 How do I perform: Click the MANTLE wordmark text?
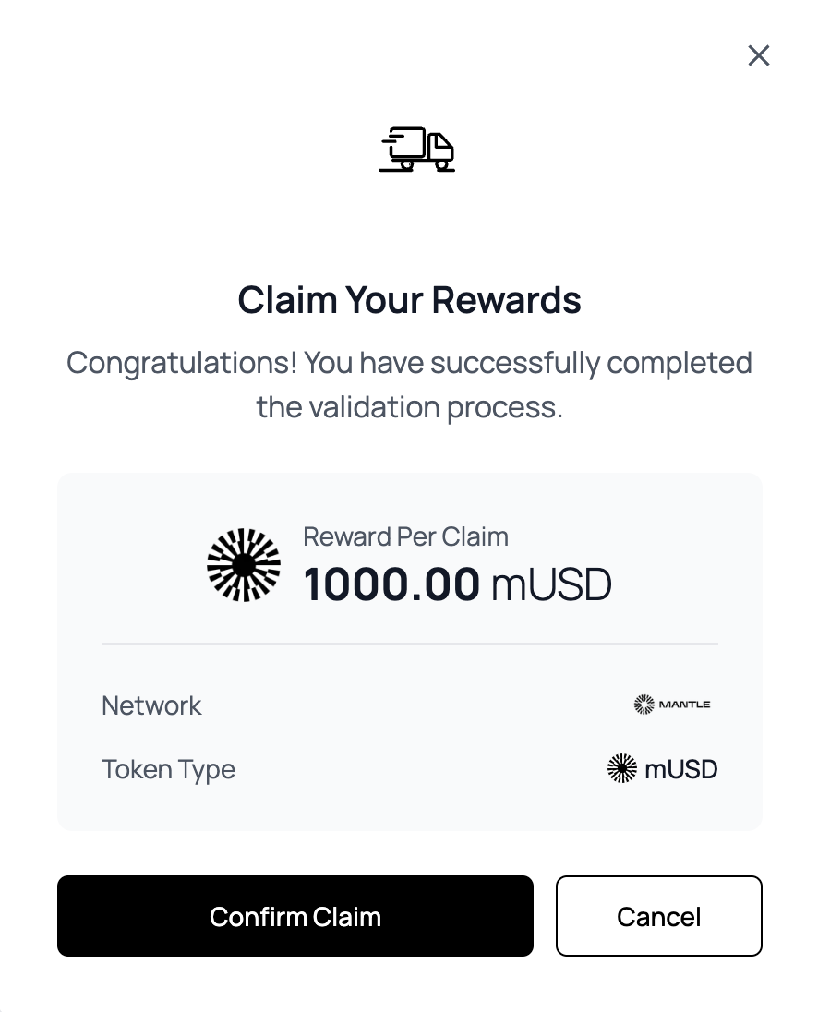tap(684, 705)
